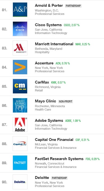Image resolution: width=104 pixels, height=191 pixels.
Task: Open the CSCO, 2.07 % stock ticker
Action: click(71, 25)
